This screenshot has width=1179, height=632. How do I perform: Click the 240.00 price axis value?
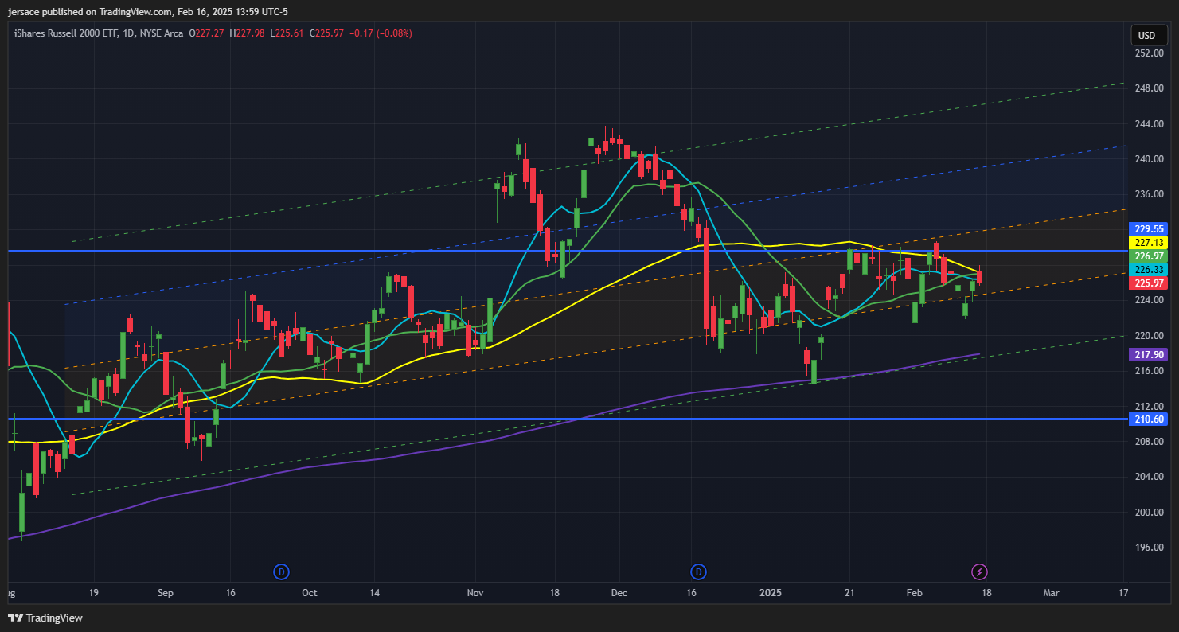(x=1149, y=159)
